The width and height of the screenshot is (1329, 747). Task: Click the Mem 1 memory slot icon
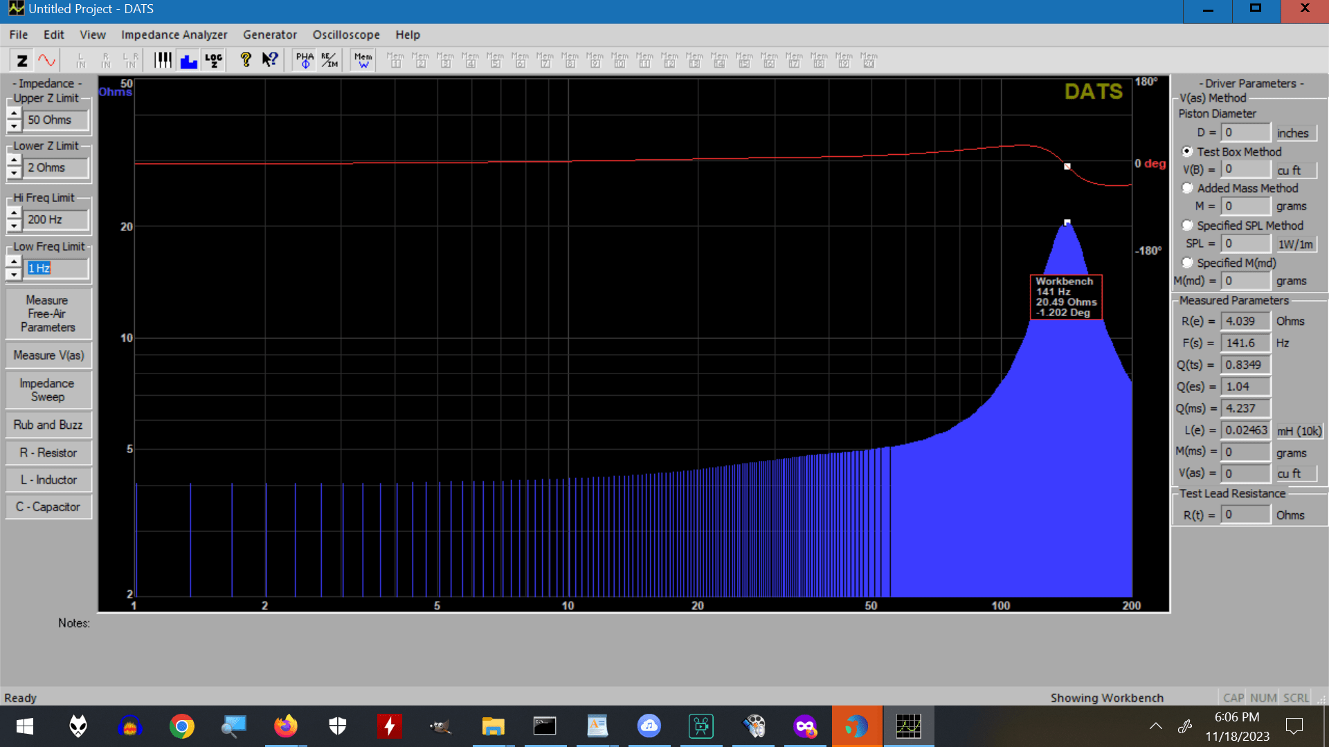(x=396, y=60)
